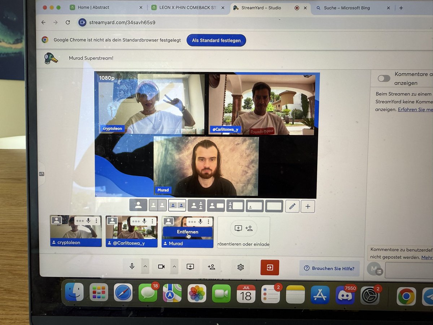Click Entfernen to remove Murad from stream
The image size is (433, 325).
[x=188, y=232]
